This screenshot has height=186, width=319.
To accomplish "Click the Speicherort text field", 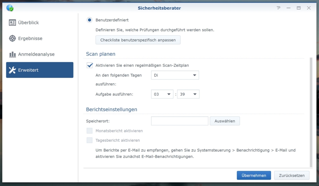I will coord(179,121).
